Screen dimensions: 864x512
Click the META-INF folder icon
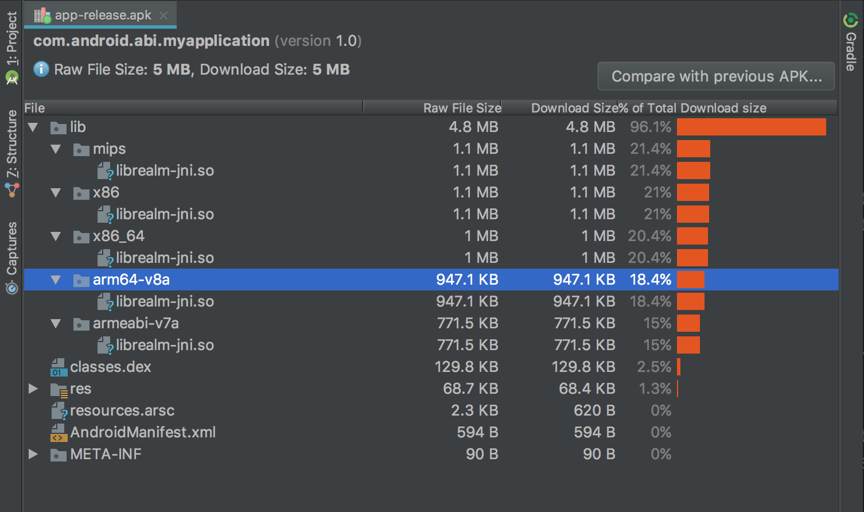pos(59,455)
